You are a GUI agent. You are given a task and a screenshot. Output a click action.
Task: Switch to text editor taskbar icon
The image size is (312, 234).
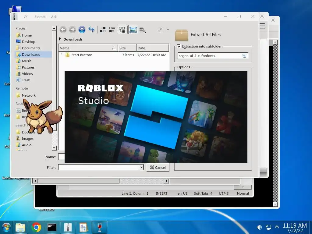83,227
